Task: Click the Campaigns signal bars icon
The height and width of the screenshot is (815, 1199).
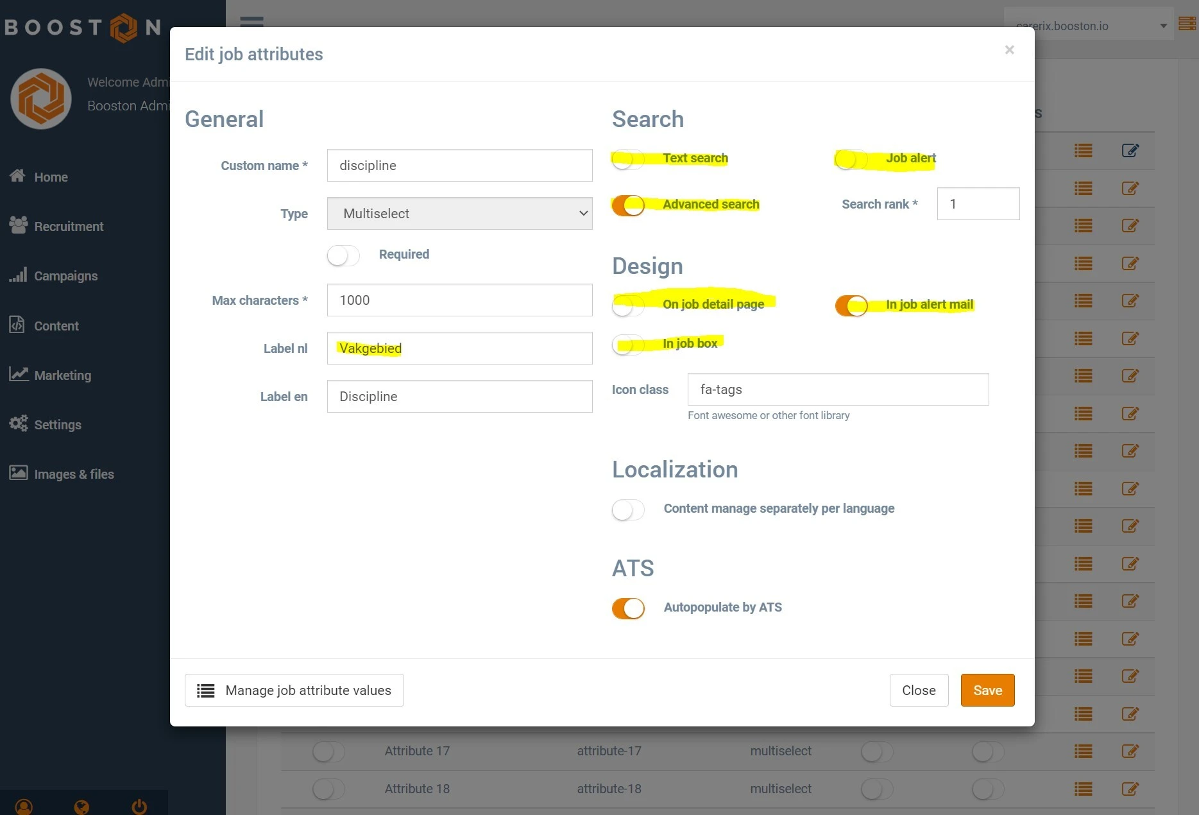Action: pyautogui.click(x=18, y=275)
